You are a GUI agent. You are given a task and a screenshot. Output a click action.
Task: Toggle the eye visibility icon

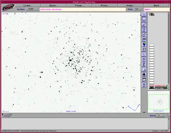coord(152,14)
